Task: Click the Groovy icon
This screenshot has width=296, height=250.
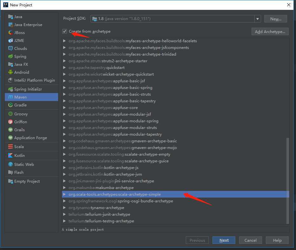Action: [x=10, y=114]
